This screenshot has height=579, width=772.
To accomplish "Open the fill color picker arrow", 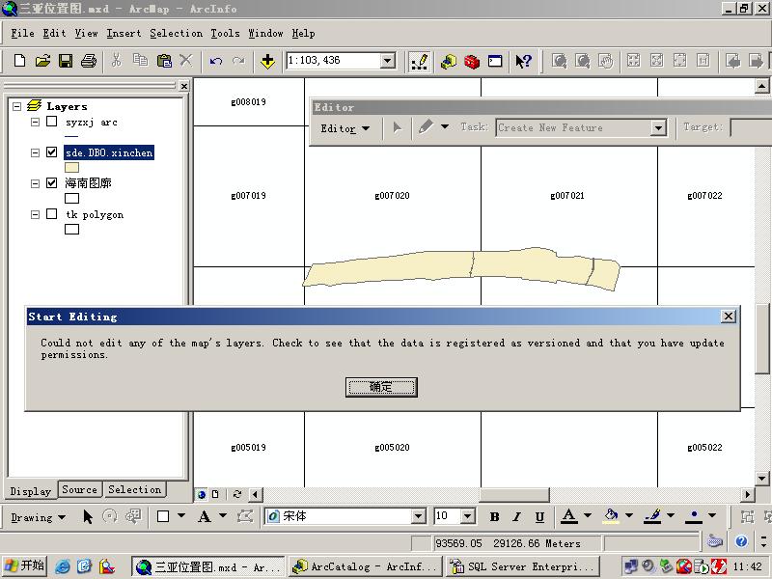I will point(629,515).
